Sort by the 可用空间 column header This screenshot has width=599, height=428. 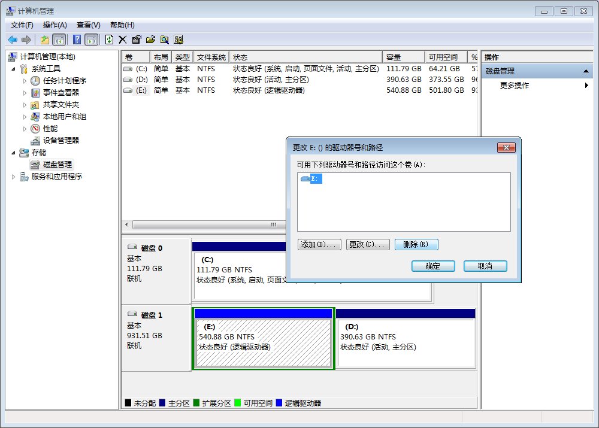tap(446, 57)
